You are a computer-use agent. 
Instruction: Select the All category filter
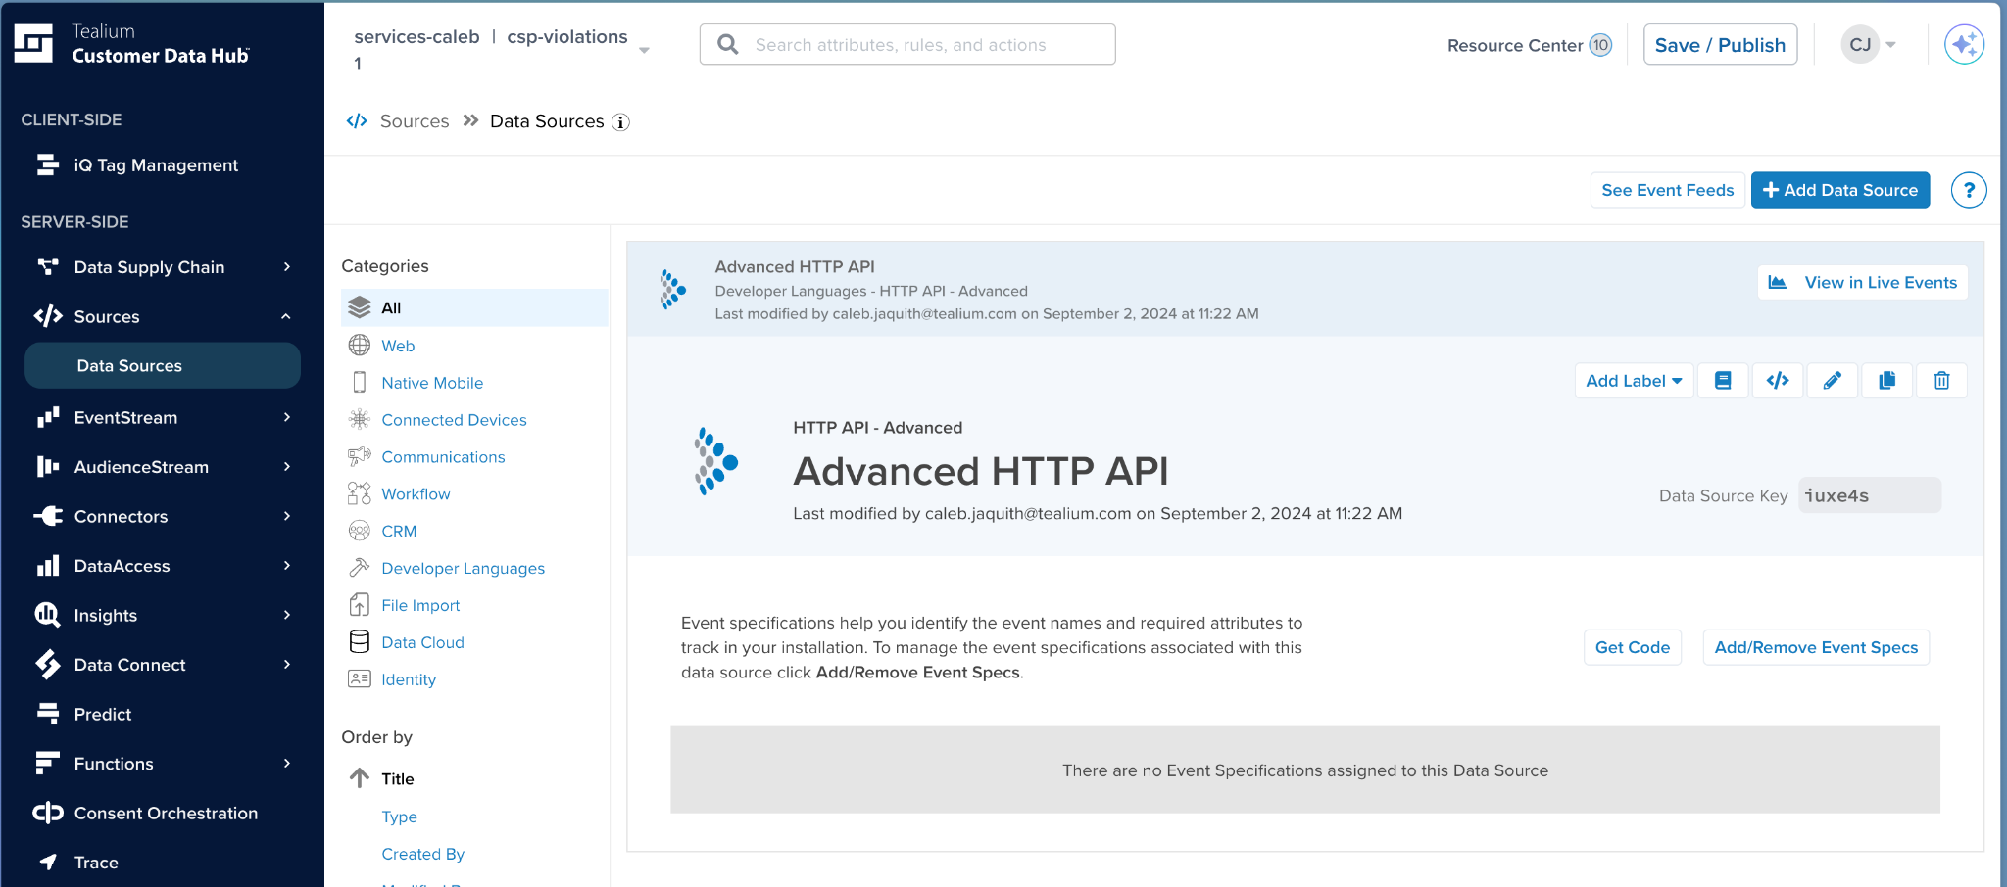tap(474, 307)
